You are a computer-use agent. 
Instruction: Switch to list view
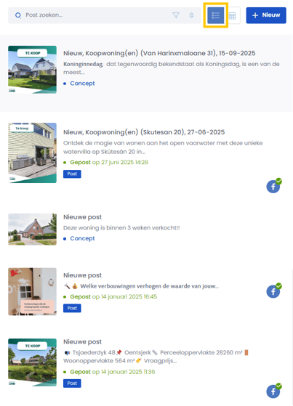(x=215, y=15)
